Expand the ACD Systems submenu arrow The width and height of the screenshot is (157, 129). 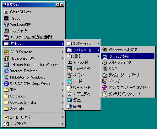63,52
